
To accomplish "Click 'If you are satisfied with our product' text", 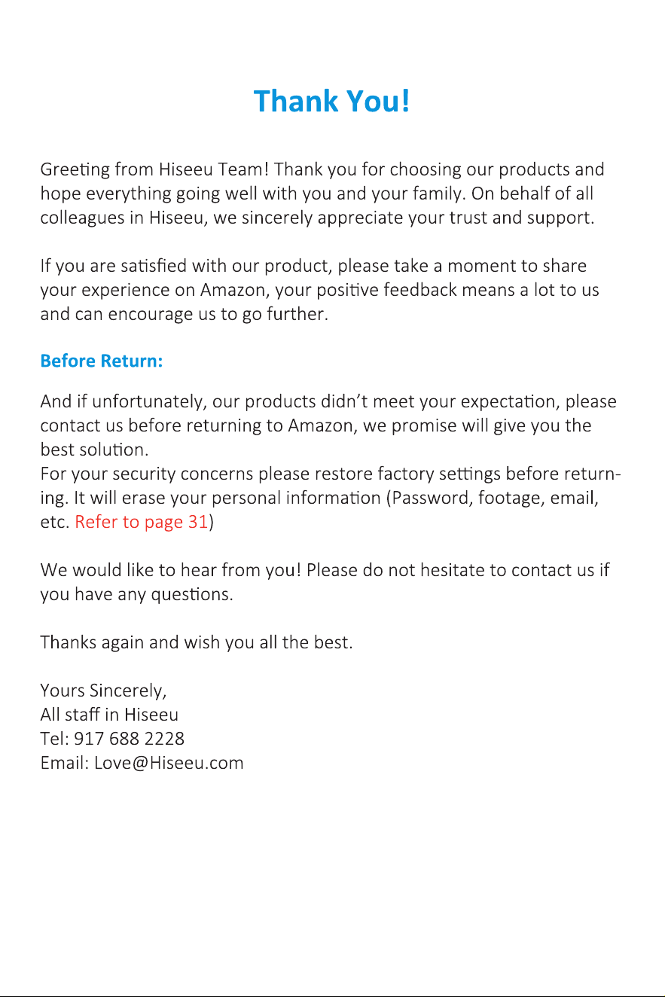I will click(186, 266).
